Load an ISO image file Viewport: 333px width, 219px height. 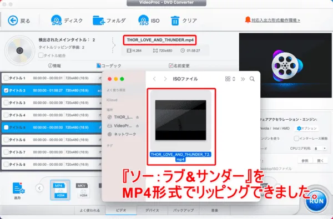[143, 21]
